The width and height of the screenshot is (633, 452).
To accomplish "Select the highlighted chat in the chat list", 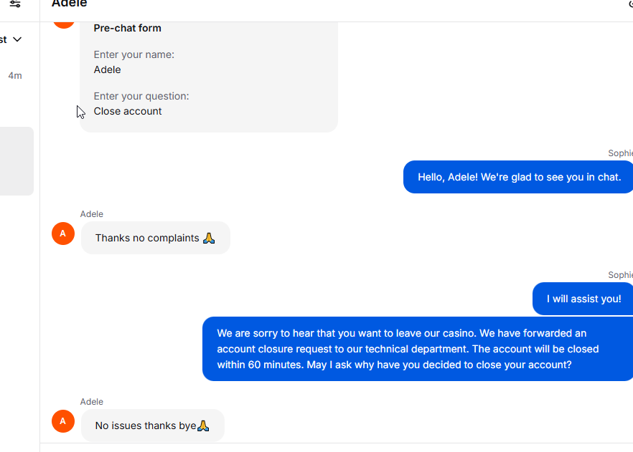I will [17, 161].
